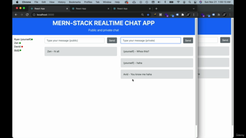Click the browser forward arrow

[x=22, y=15]
